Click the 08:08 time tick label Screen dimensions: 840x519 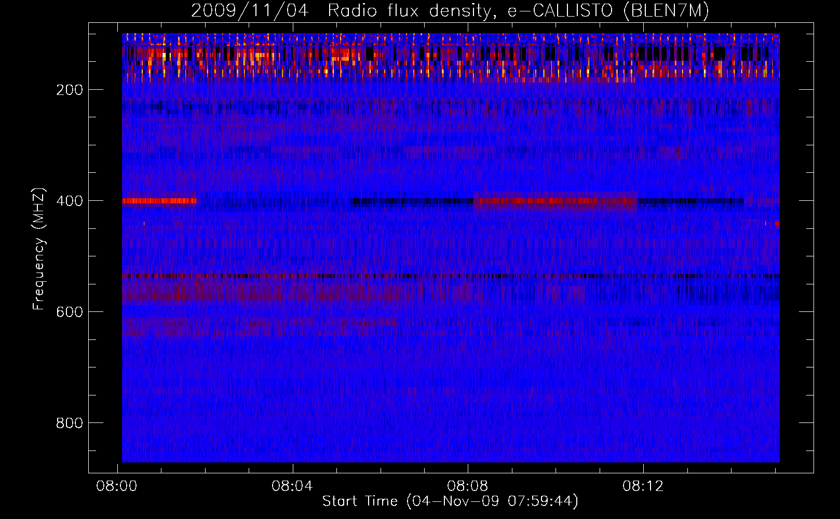[468, 486]
